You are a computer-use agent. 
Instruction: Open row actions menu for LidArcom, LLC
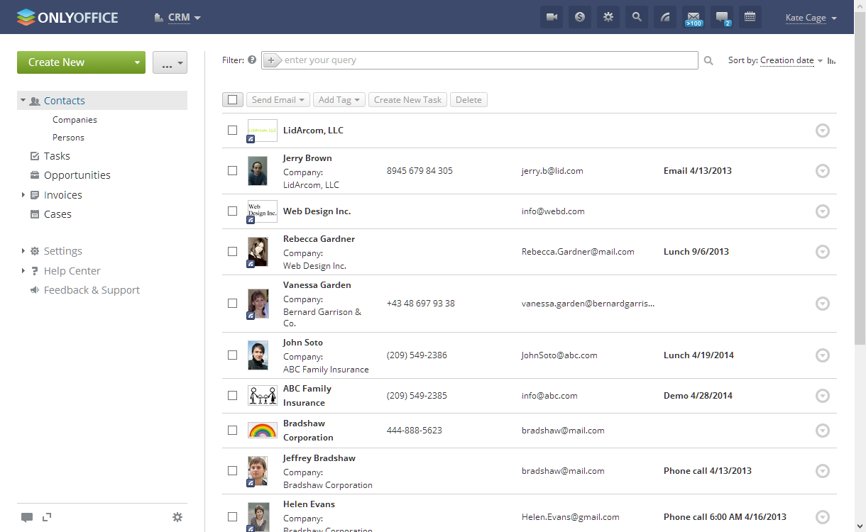click(x=823, y=131)
